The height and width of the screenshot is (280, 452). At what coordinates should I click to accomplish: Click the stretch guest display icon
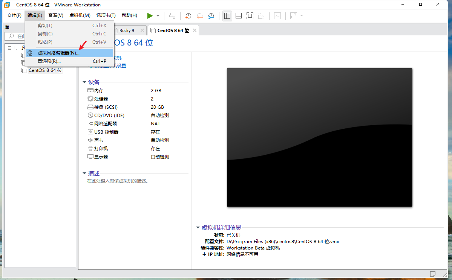pos(293,16)
